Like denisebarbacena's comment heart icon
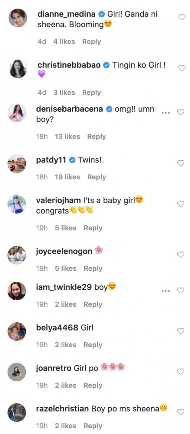 [x=180, y=112]
